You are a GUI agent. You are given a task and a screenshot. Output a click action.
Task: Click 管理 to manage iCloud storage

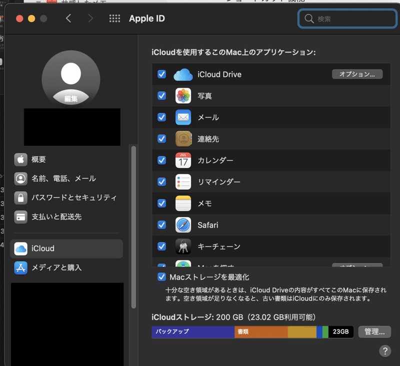[374, 331]
